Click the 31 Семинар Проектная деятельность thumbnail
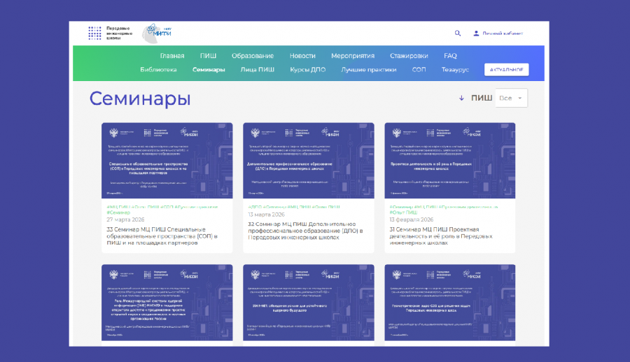Screen dimensions: 630x362 tap(450, 161)
